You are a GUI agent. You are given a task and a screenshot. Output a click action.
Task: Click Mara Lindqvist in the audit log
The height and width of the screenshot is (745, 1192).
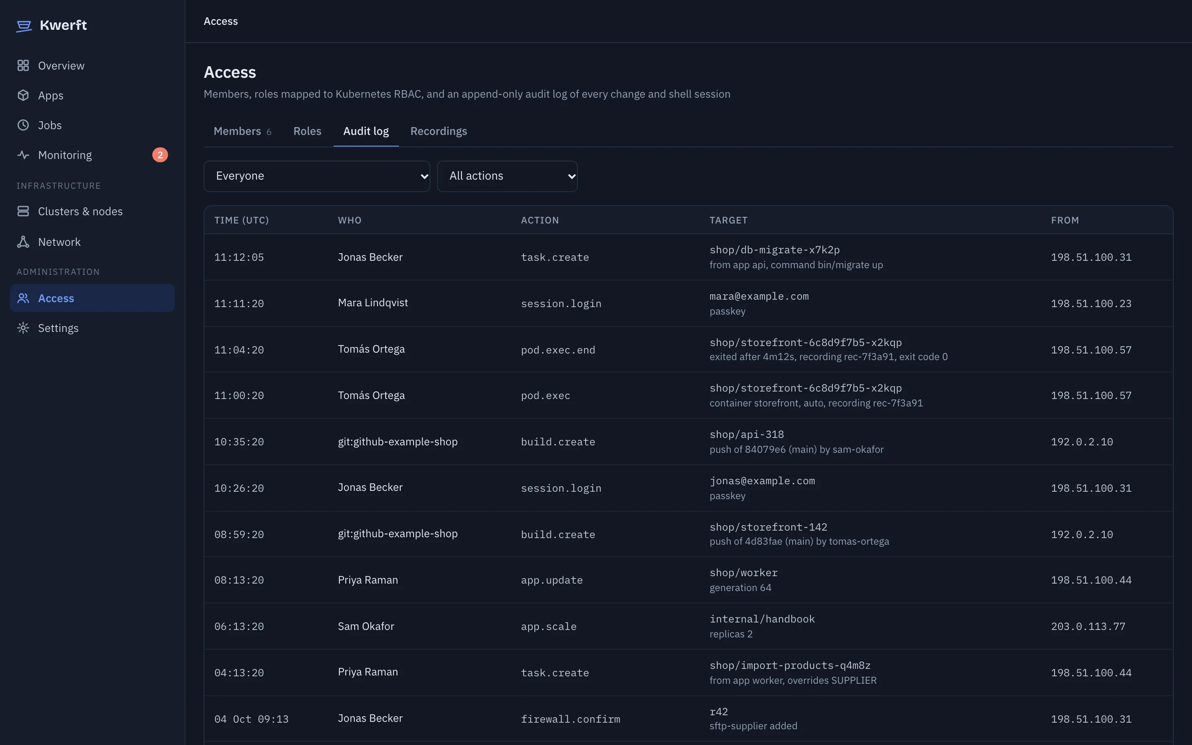(x=373, y=303)
